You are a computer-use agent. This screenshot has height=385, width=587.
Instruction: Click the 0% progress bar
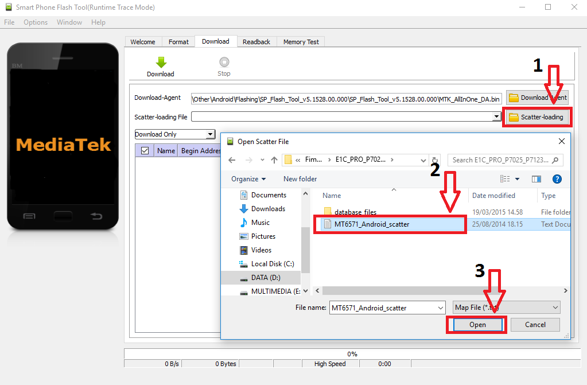(x=352, y=354)
